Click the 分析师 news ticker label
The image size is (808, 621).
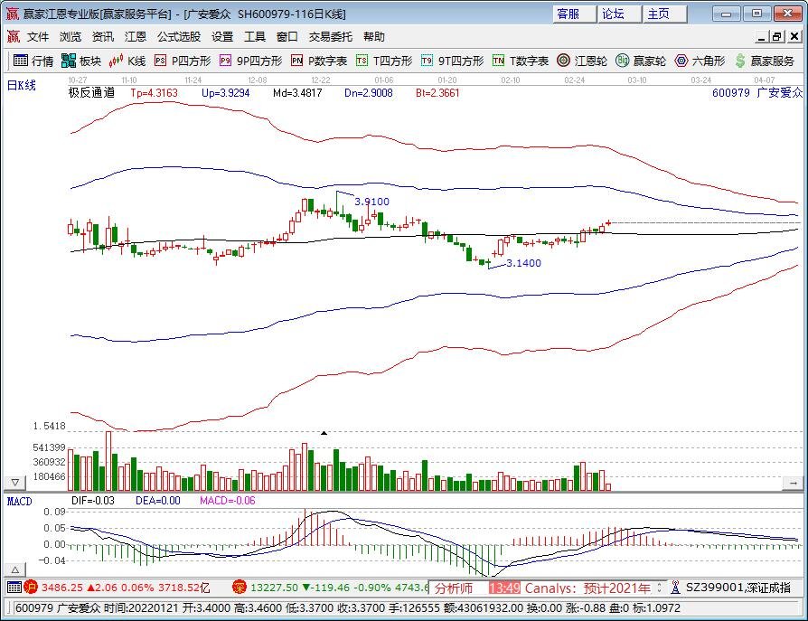pyautogui.click(x=454, y=588)
